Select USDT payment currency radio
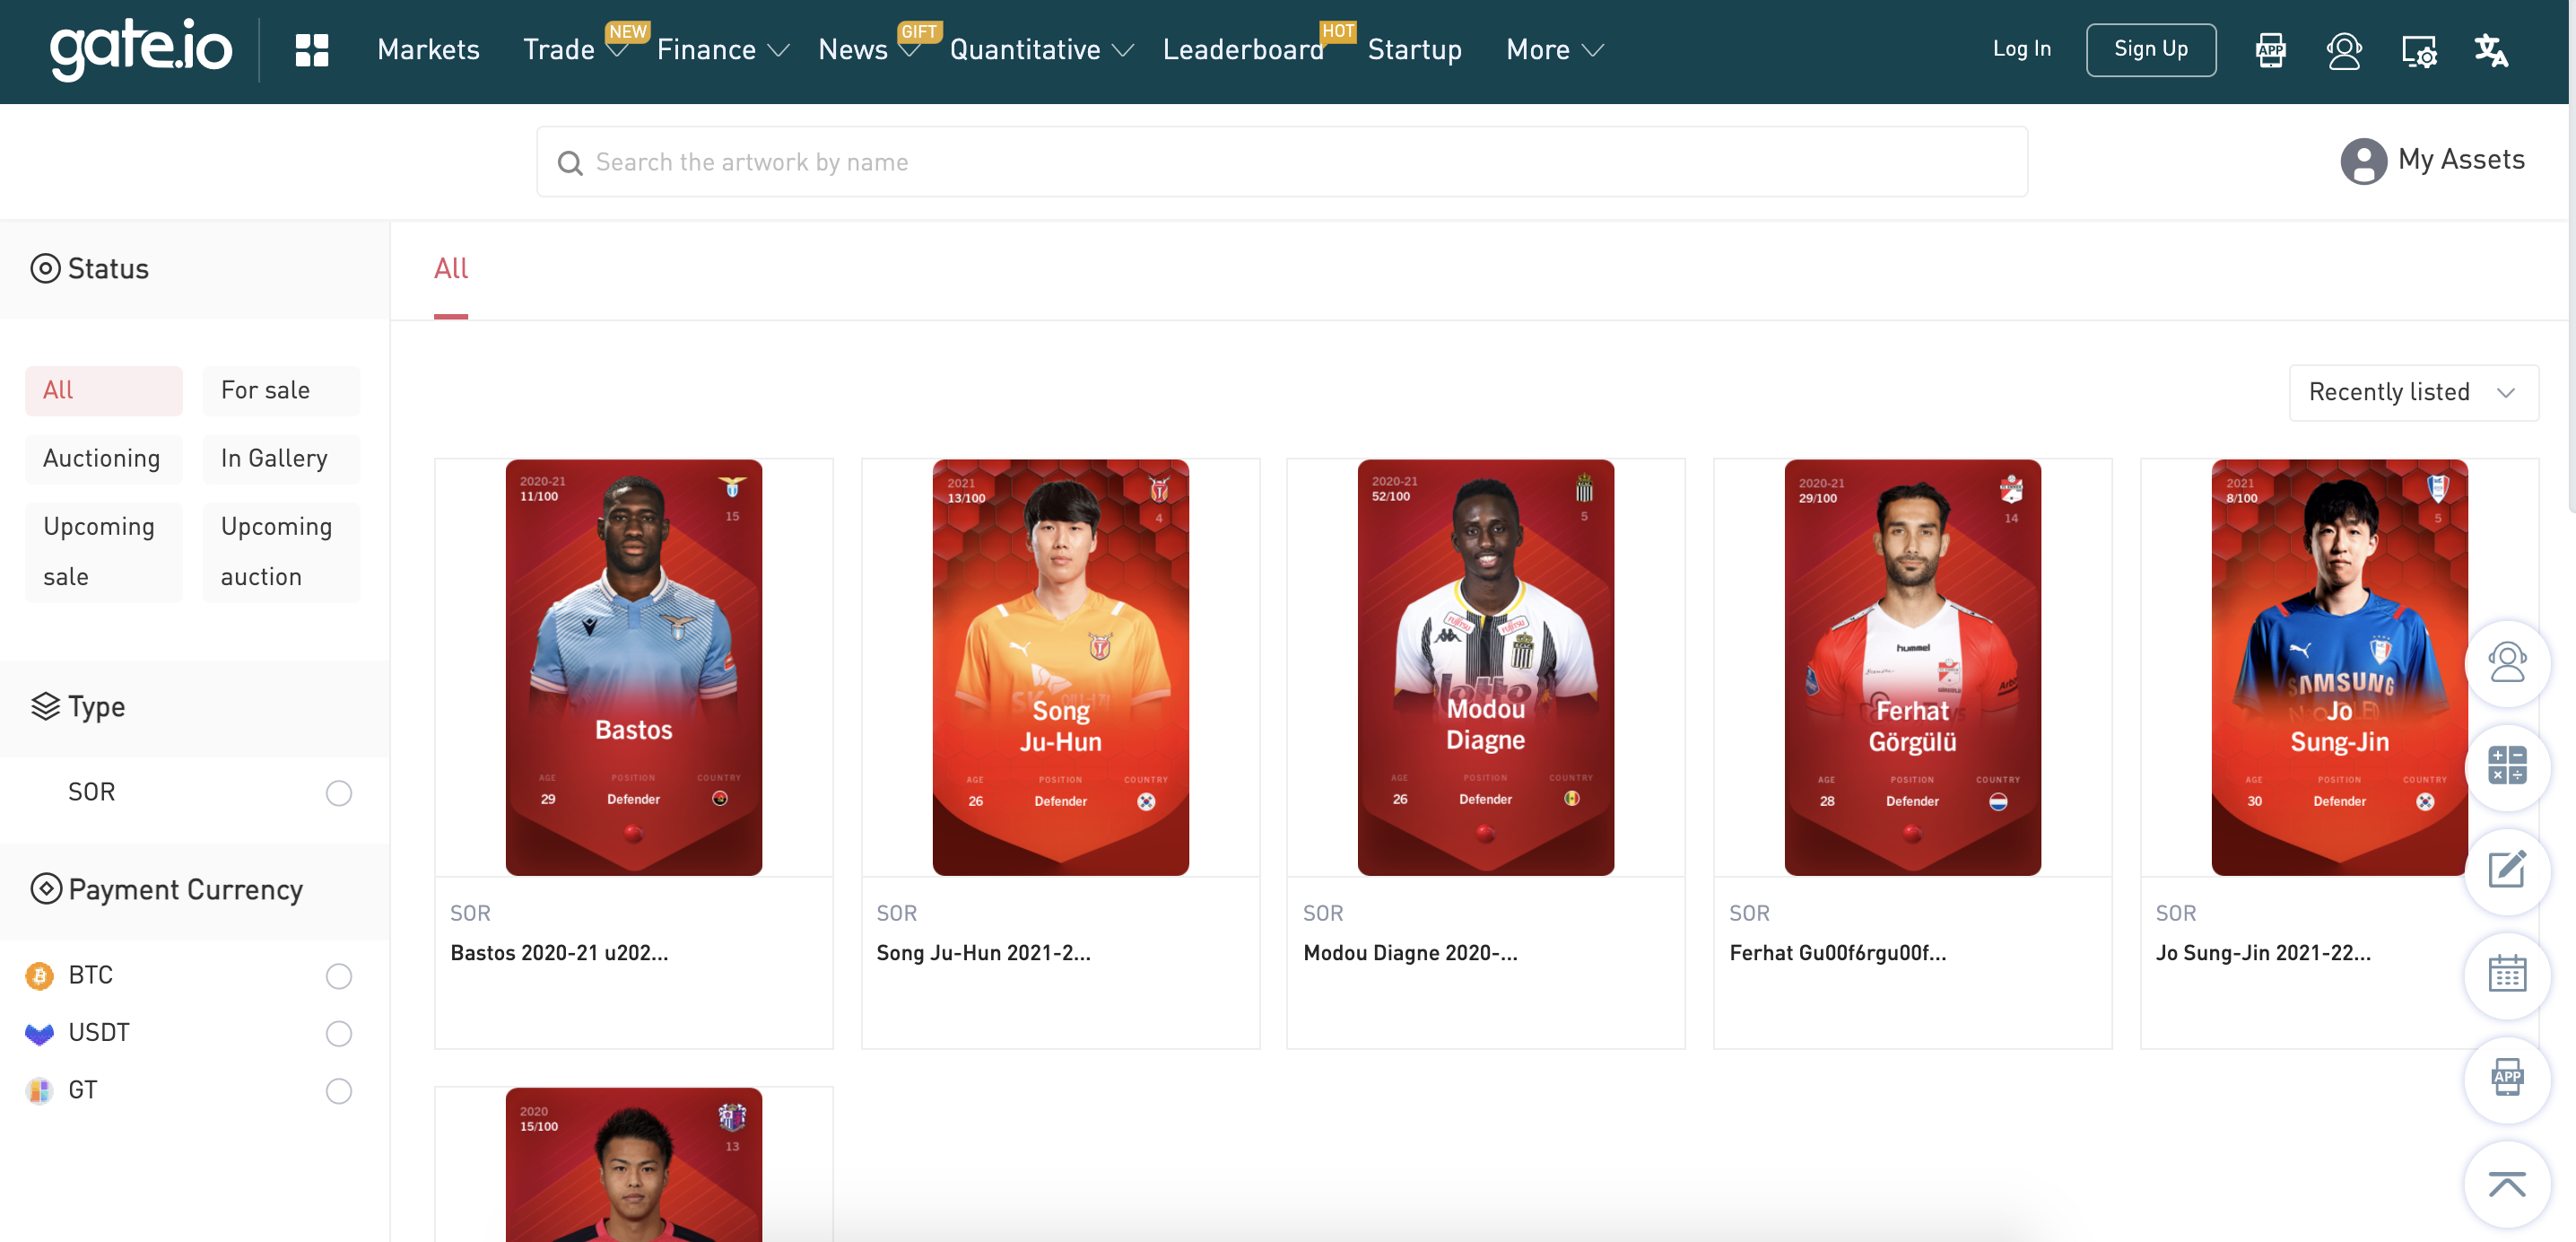The height and width of the screenshot is (1242, 2576). point(339,1033)
